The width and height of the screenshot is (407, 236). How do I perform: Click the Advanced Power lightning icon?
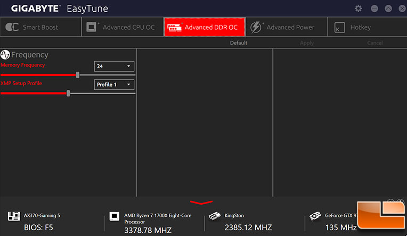pyautogui.click(x=256, y=27)
